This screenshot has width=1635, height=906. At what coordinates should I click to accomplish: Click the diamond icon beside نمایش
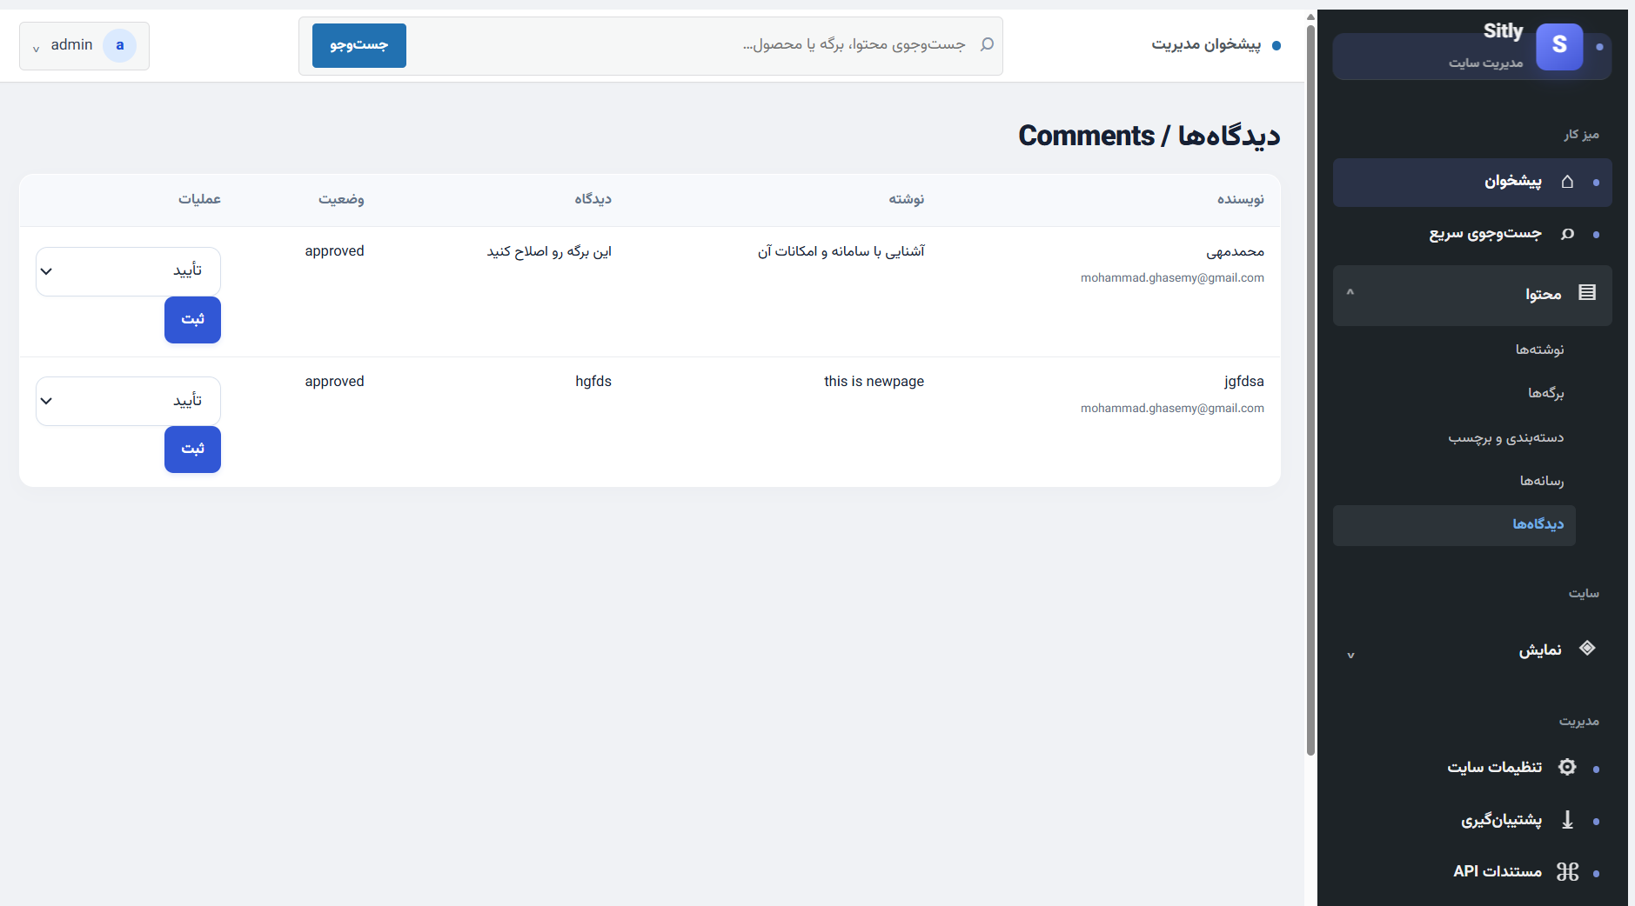click(x=1587, y=648)
